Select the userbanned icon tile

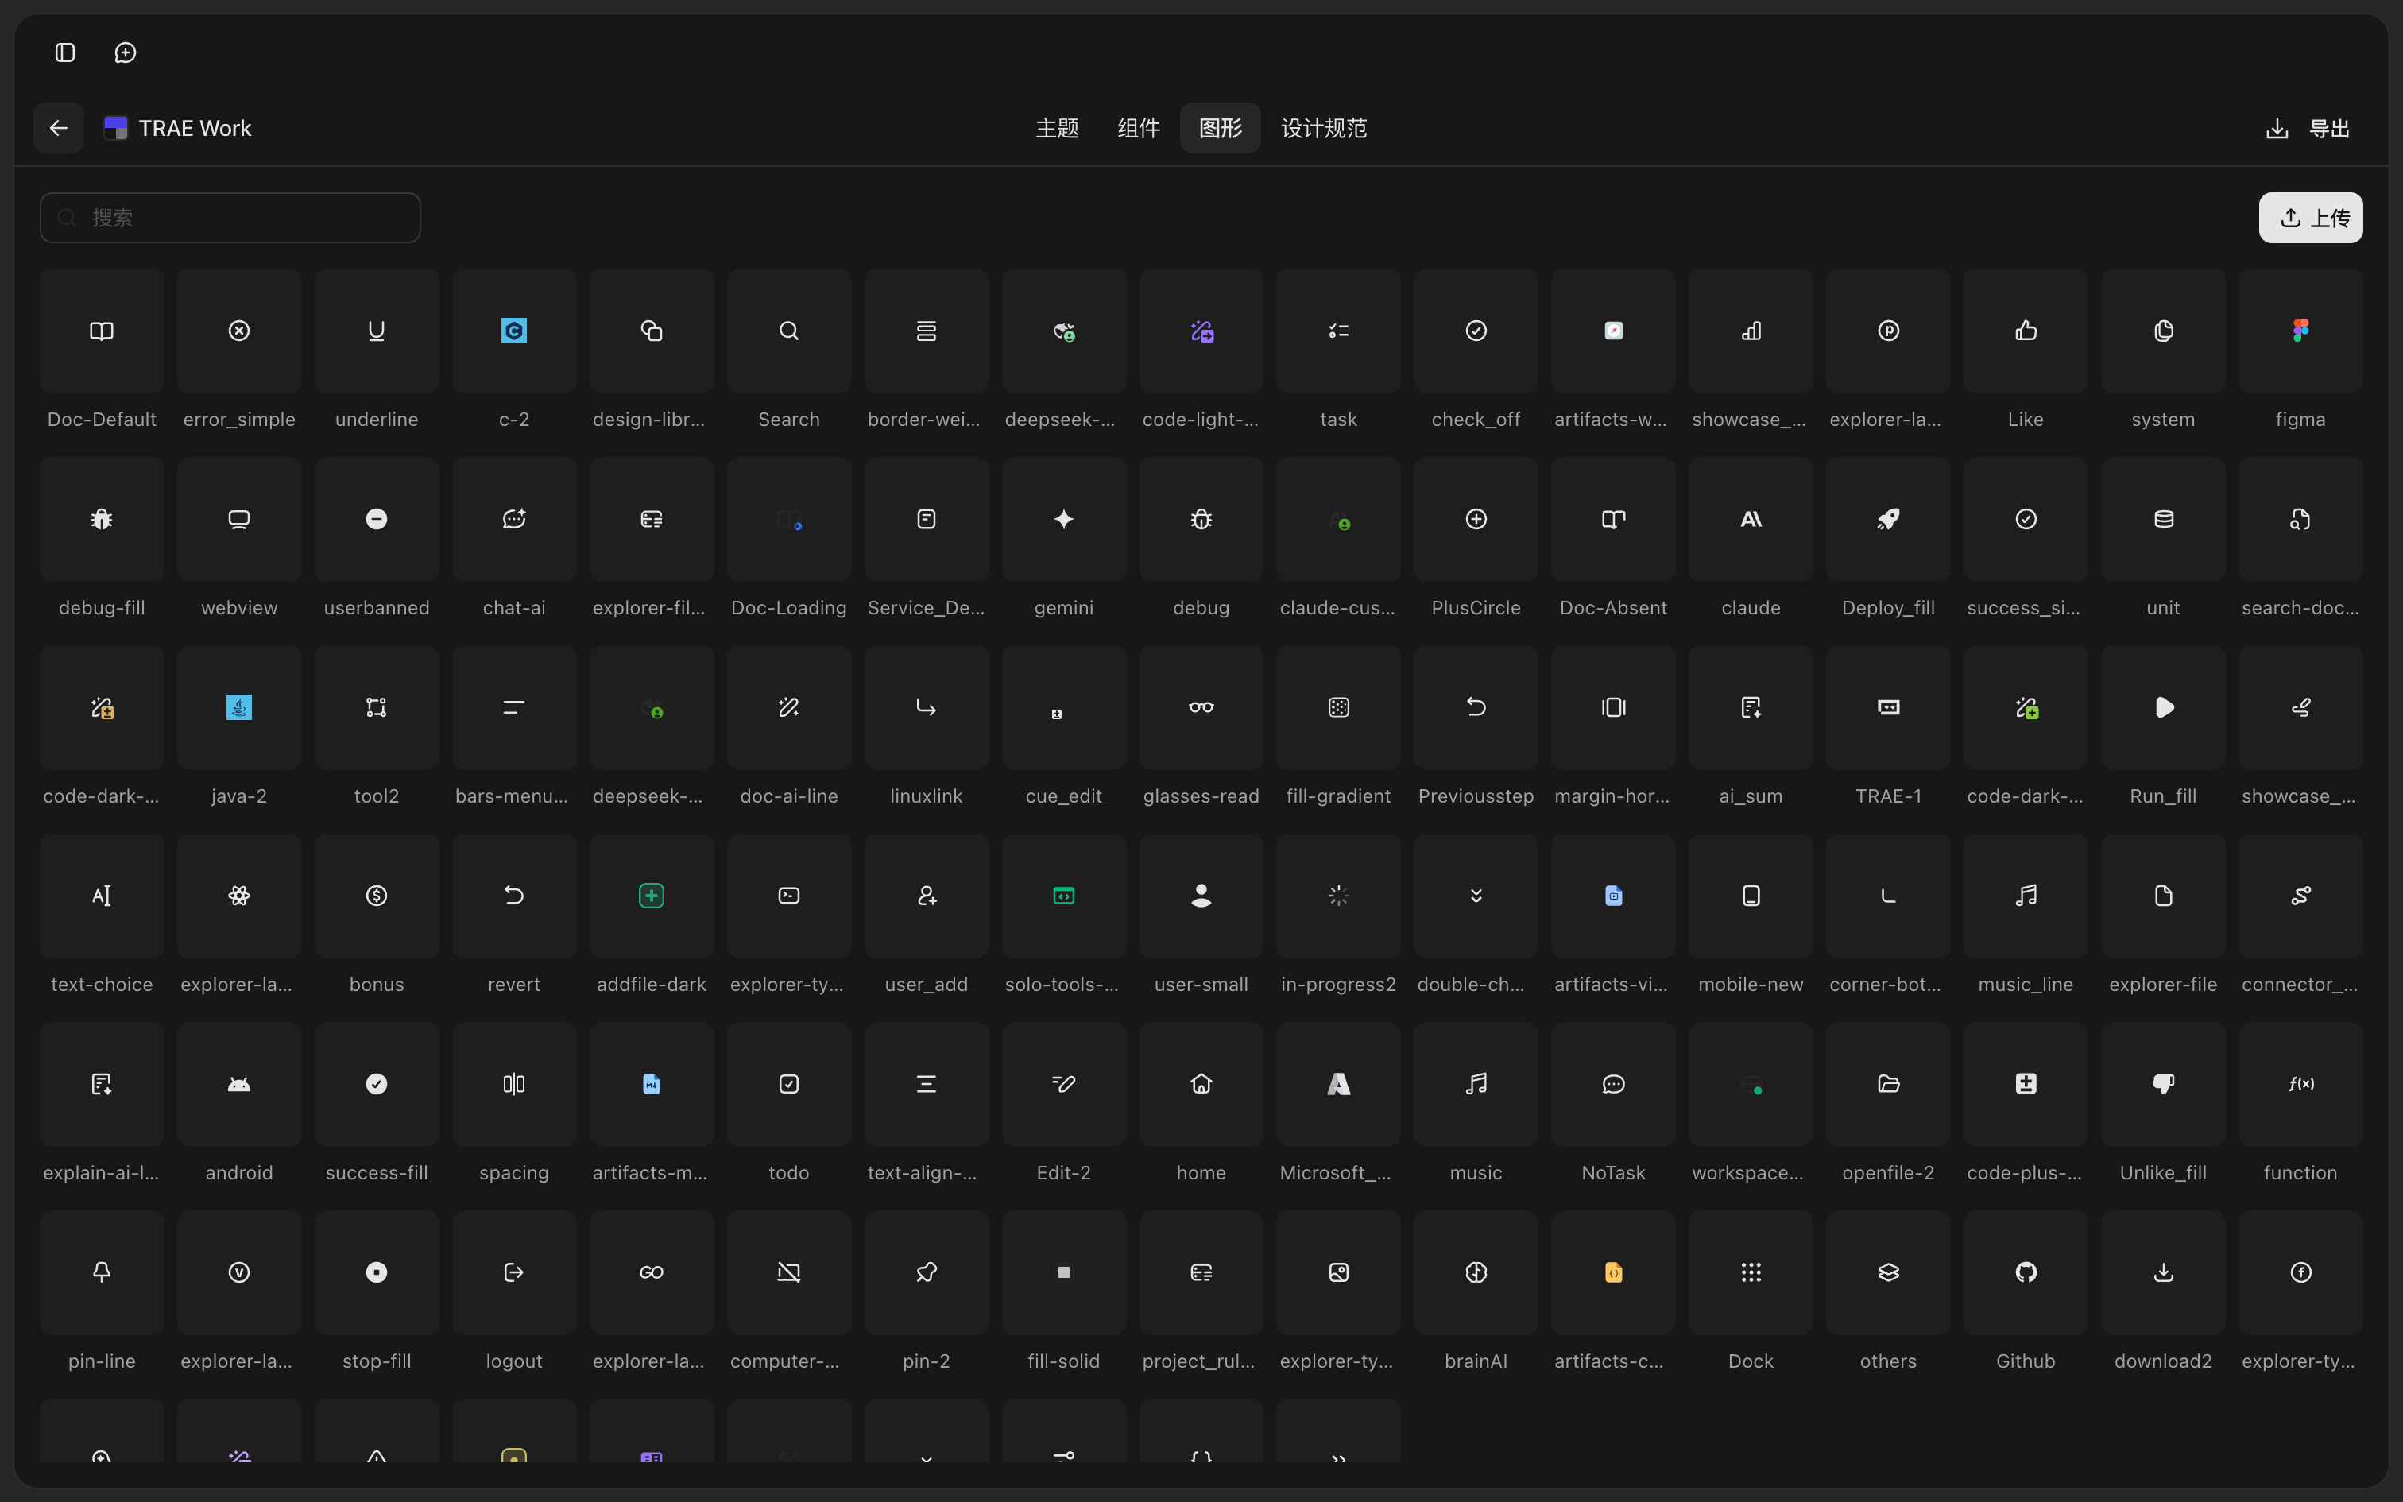tap(377, 520)
